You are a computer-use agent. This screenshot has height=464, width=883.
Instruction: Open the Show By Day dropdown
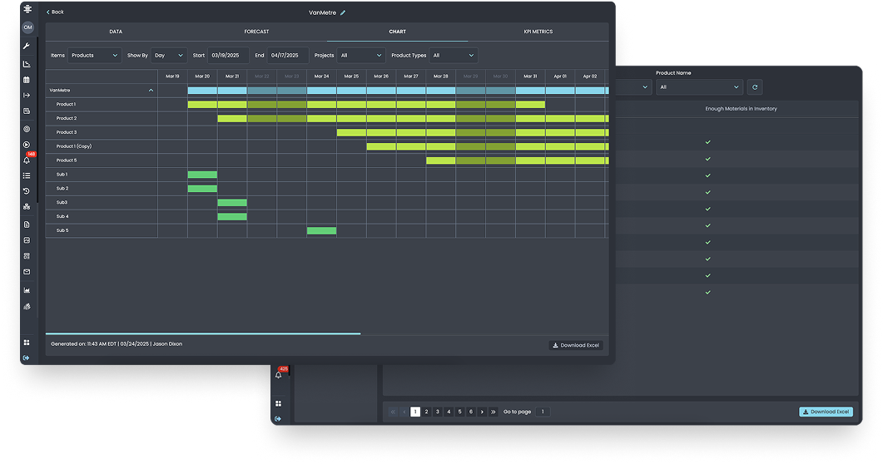(x=169, y=56)
